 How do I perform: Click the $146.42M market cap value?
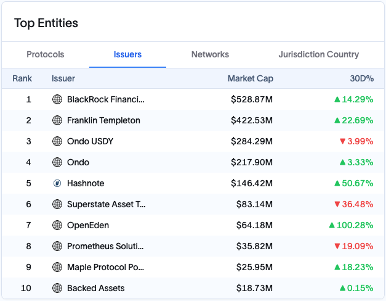tap(252, 183)
